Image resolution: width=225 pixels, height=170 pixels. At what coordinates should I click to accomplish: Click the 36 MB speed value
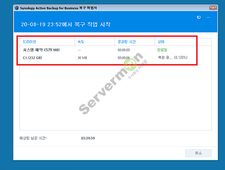coord(82,58)
